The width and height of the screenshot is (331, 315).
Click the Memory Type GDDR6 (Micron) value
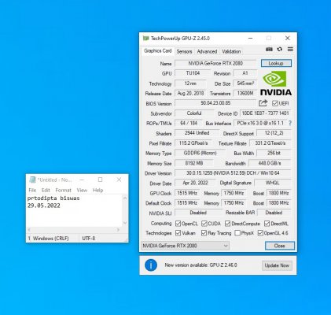200,153
